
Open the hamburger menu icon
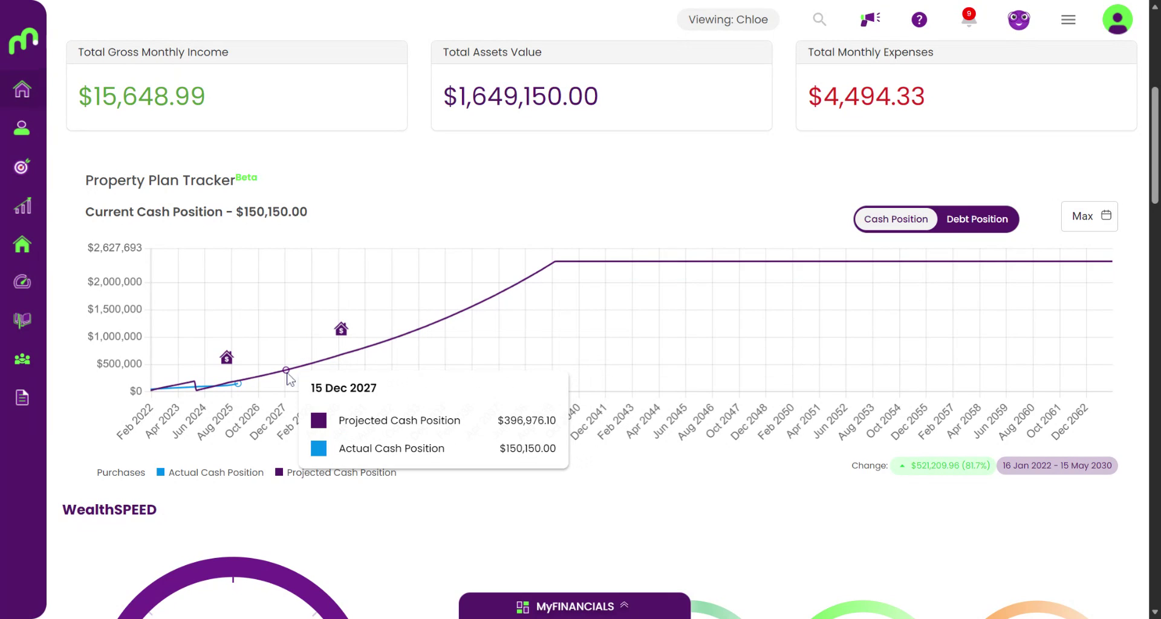pos(1068,20)
